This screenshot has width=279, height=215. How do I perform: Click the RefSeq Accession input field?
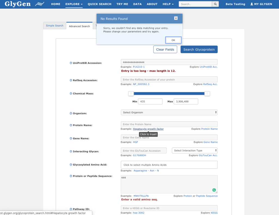point(169,80)
